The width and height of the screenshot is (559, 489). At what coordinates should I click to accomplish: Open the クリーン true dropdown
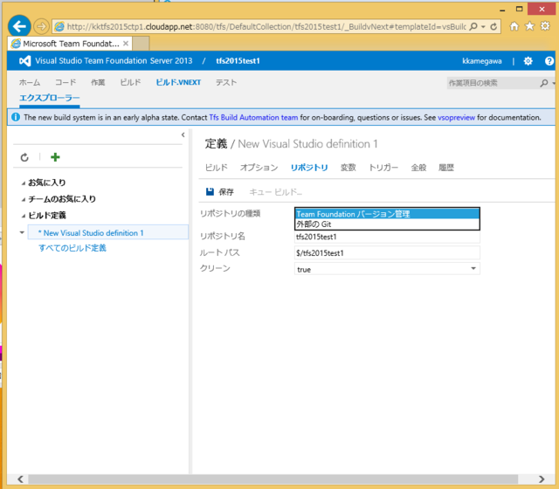(387, 269)
